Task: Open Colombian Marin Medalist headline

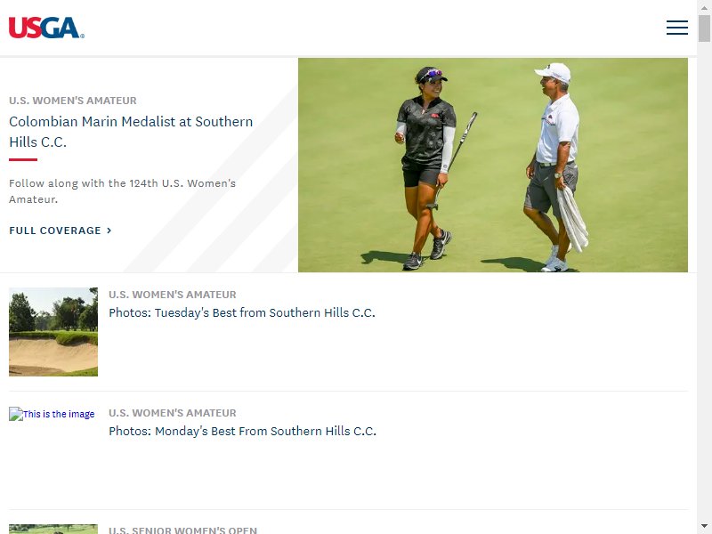Action: 131,132
